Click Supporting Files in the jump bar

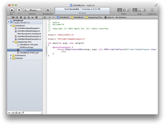(94, 17)
